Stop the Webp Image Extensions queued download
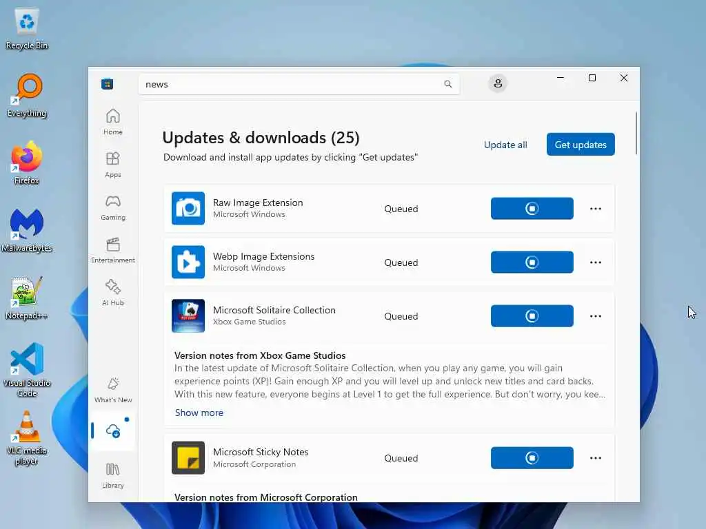The width and height of the screenshot is (706, 529). point(532,262)
